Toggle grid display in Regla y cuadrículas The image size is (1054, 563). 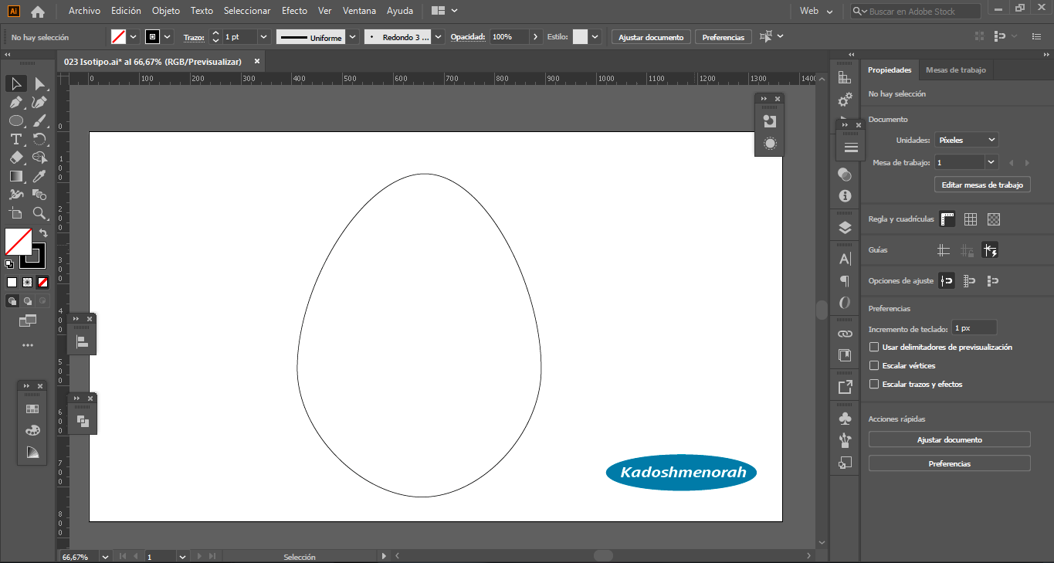point(971,219)
